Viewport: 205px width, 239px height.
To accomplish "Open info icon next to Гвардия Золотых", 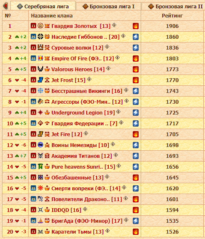I will [114, 25].
